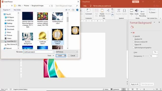Viewport: 162px width, 91px height.
Task: Click the Fill paint bucket icon
Action: point(132,27)
